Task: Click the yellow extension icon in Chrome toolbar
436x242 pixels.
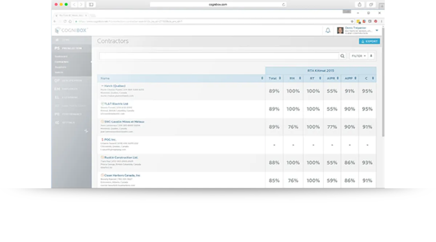Action: point(358,21)
